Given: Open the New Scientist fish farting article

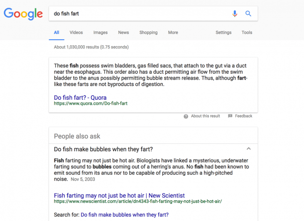Looking at the screenshot, I should pyautogui.click(x=119, y=195).
